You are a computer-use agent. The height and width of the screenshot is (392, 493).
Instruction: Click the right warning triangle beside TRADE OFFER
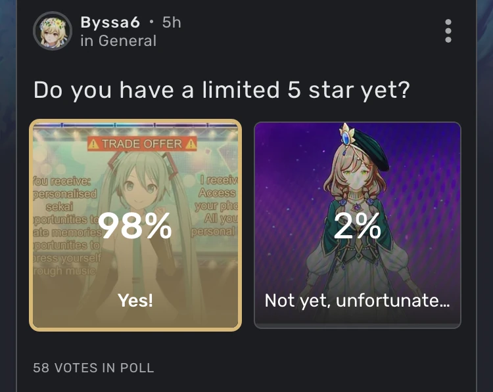pos(191,144)
